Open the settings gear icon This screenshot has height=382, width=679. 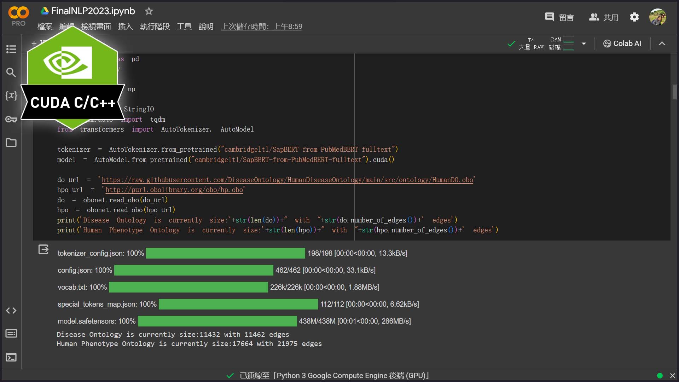click(x=634, y=17)
